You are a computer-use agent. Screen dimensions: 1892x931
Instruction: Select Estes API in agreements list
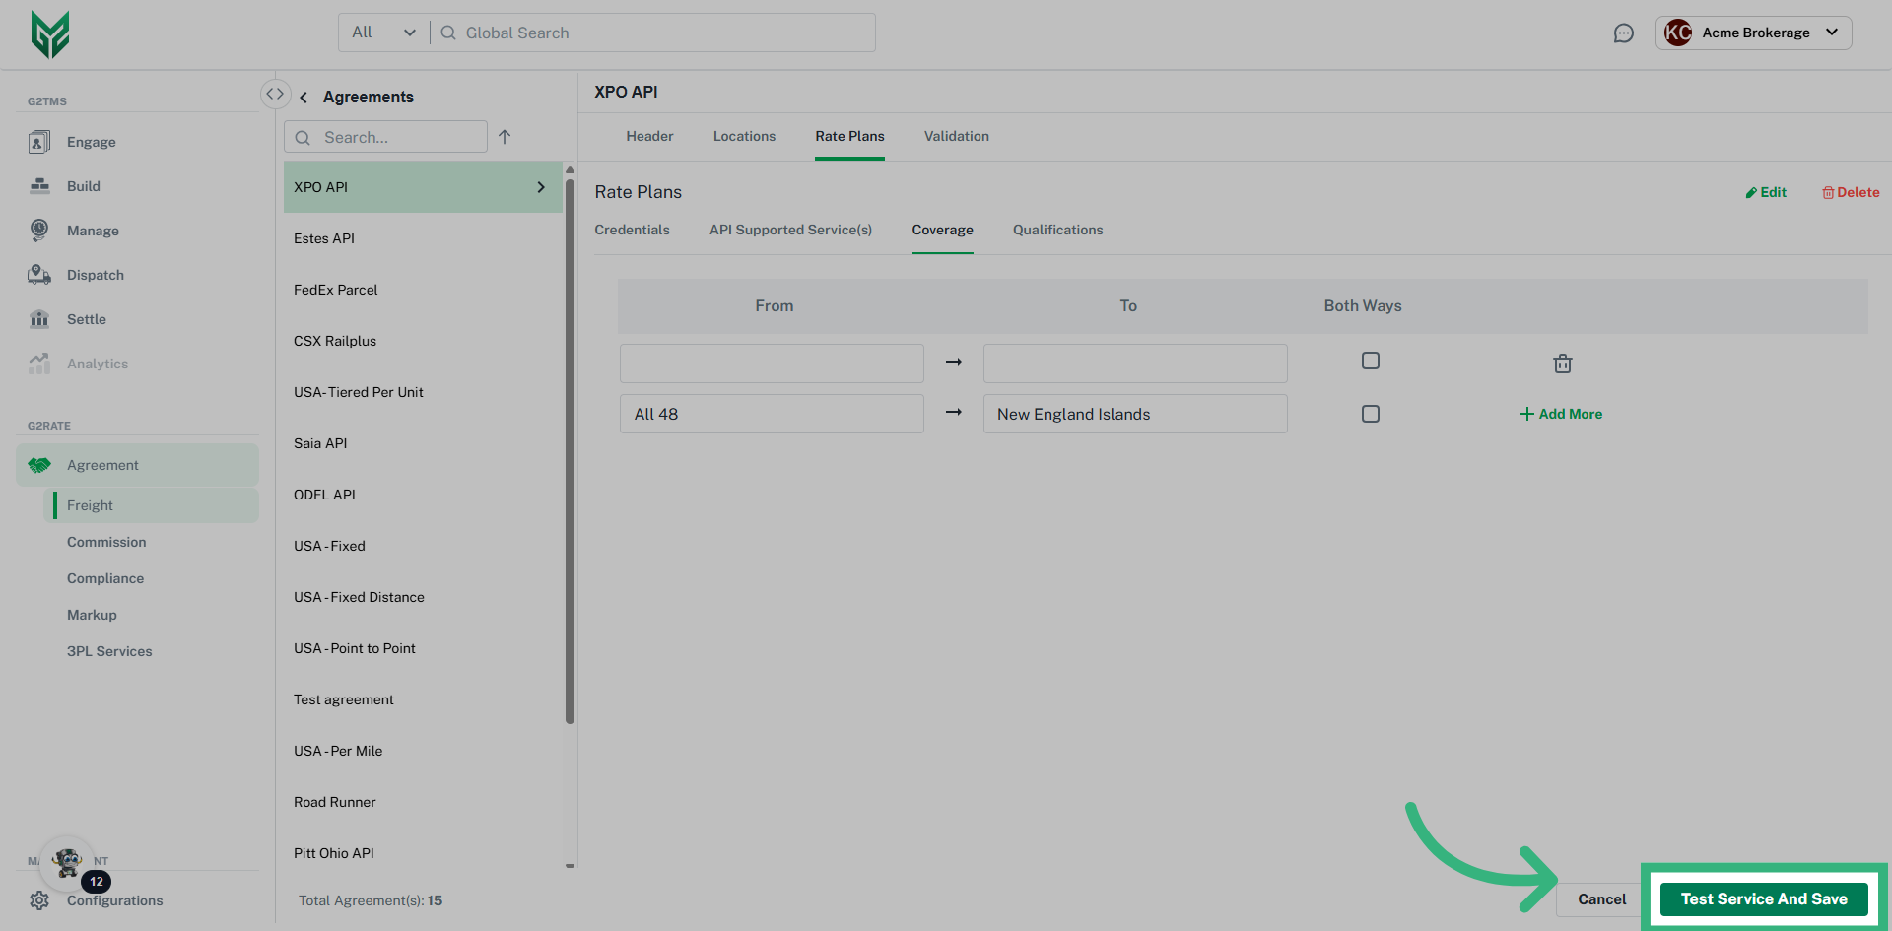pos(324,238)
